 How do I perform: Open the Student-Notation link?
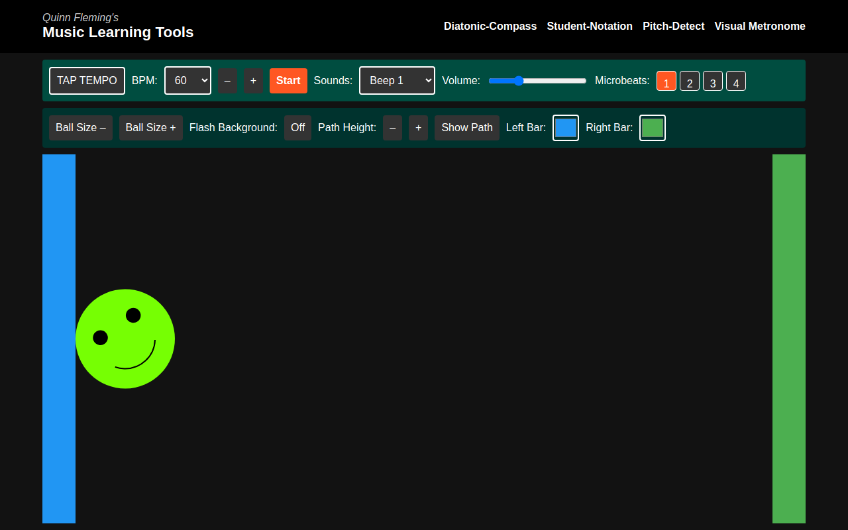pos(590,26)
